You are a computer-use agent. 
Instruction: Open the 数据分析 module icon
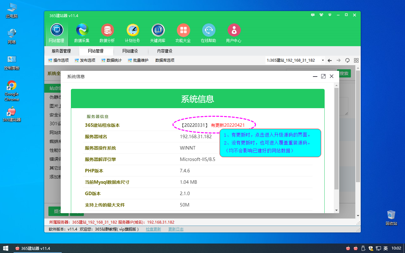click(107, 33)
